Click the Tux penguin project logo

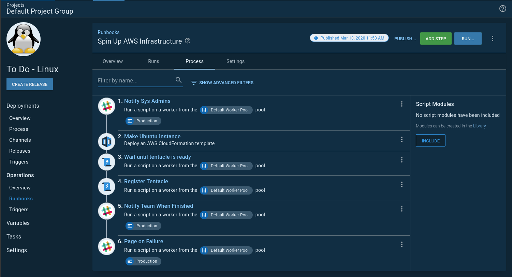pos(24,39)
